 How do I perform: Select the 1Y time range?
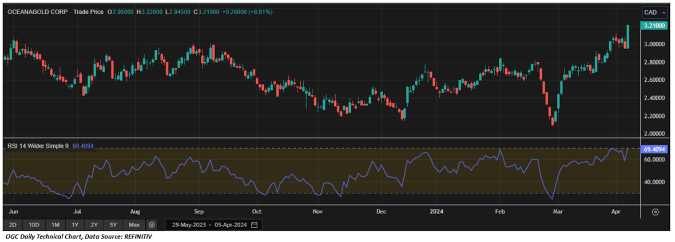(75, 225)
